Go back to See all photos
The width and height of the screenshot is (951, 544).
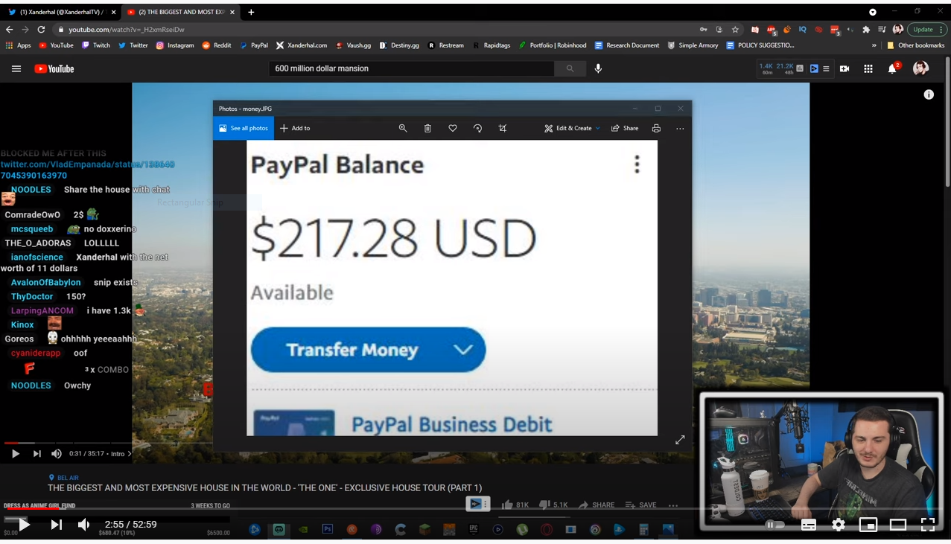pos(244,128)
